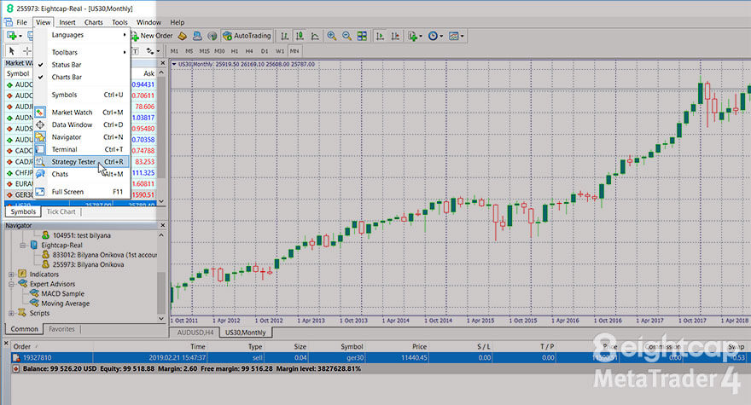This screenshot has width=751, height=405.
Task: Set timeframe to W1
Action: point(280,51)
